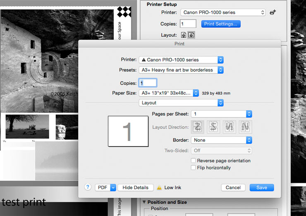Click the Cancel button

(233, 188)
